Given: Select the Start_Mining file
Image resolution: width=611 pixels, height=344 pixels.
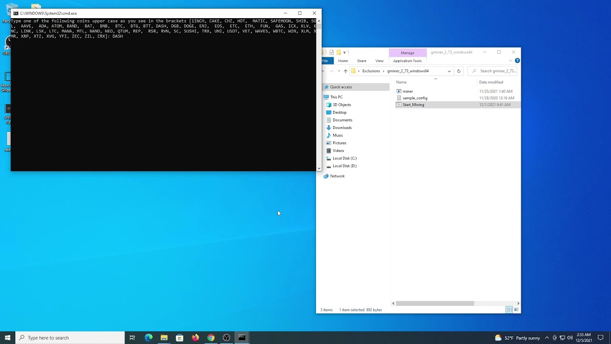Looking at the screenshot, I should [413, 105].
